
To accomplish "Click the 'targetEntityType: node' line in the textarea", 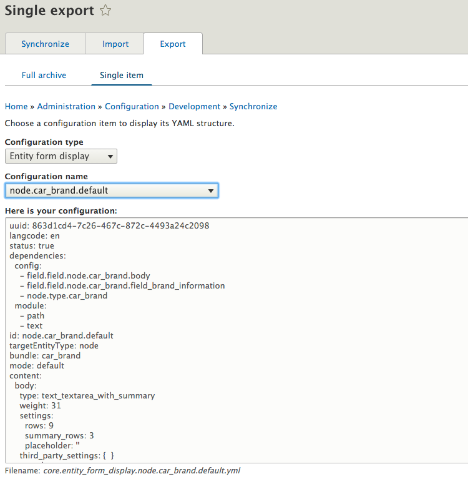I will (54, 345).
